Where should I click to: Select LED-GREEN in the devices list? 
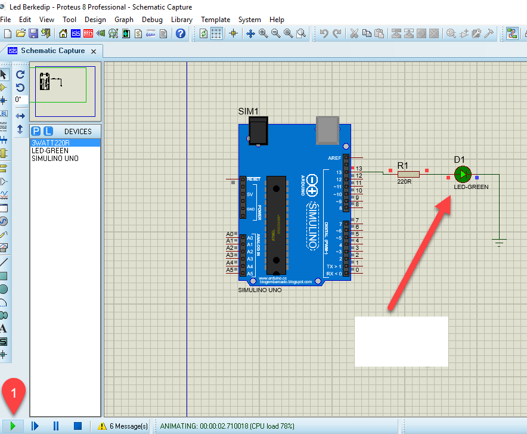[65, 151]
